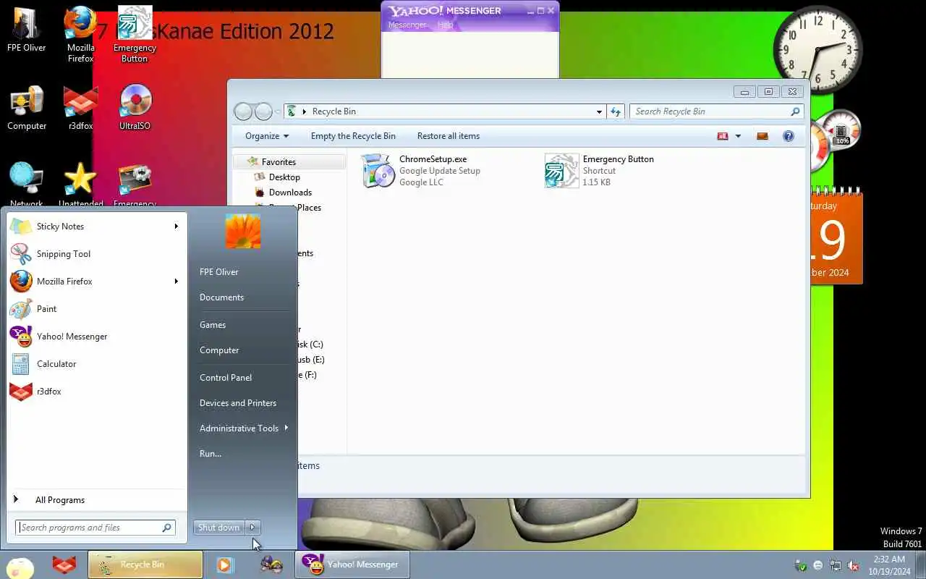The image size is (926, 579).
Task: Open Messenger menu in Yahoo! Messenger
Action: point(407,25)
